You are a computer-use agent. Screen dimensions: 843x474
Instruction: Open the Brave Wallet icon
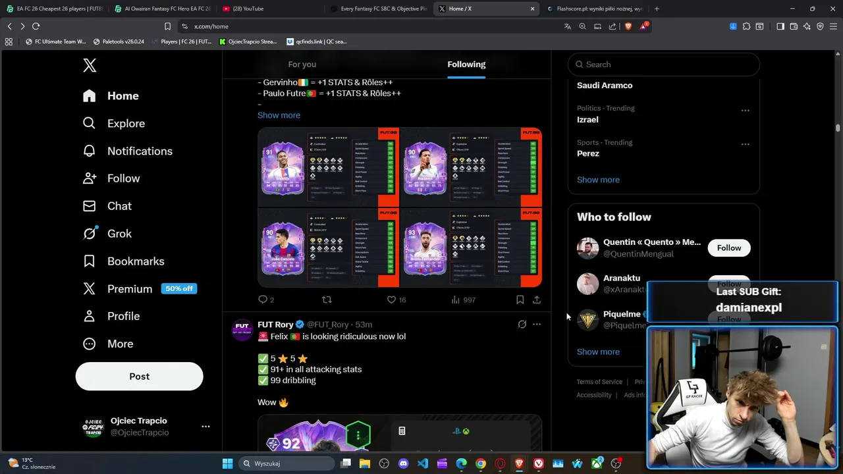coord(794,26)
